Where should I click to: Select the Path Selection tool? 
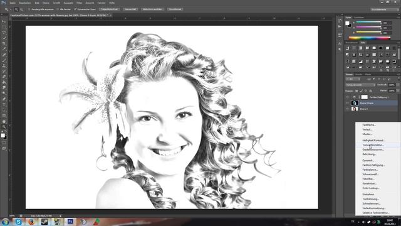[4, 110]
